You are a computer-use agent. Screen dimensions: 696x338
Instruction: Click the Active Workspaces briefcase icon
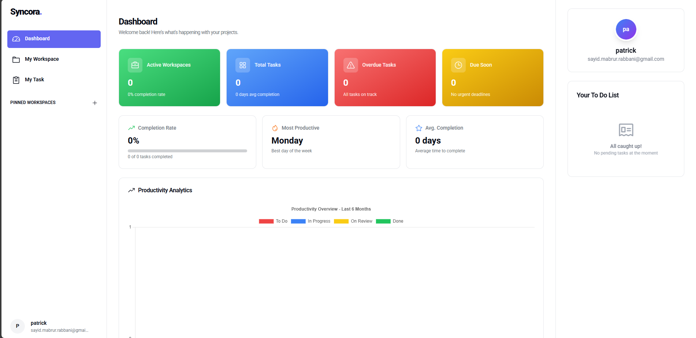click(x=135, y=65)
